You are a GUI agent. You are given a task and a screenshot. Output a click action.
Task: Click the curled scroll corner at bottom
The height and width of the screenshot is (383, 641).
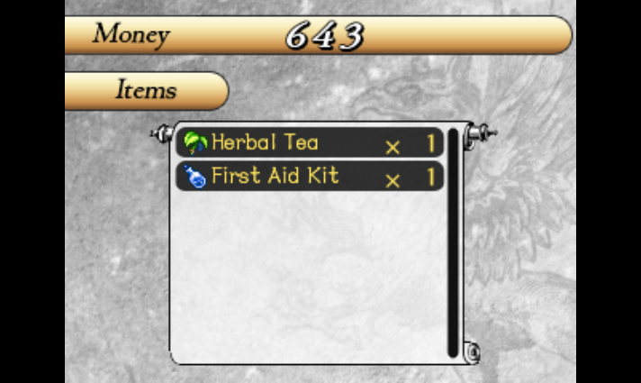[472, 351]
